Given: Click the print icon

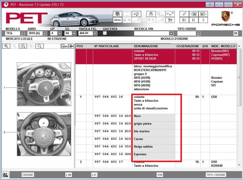Looking at the screenshot, I should pyautogui.click(x=151, y=14).
